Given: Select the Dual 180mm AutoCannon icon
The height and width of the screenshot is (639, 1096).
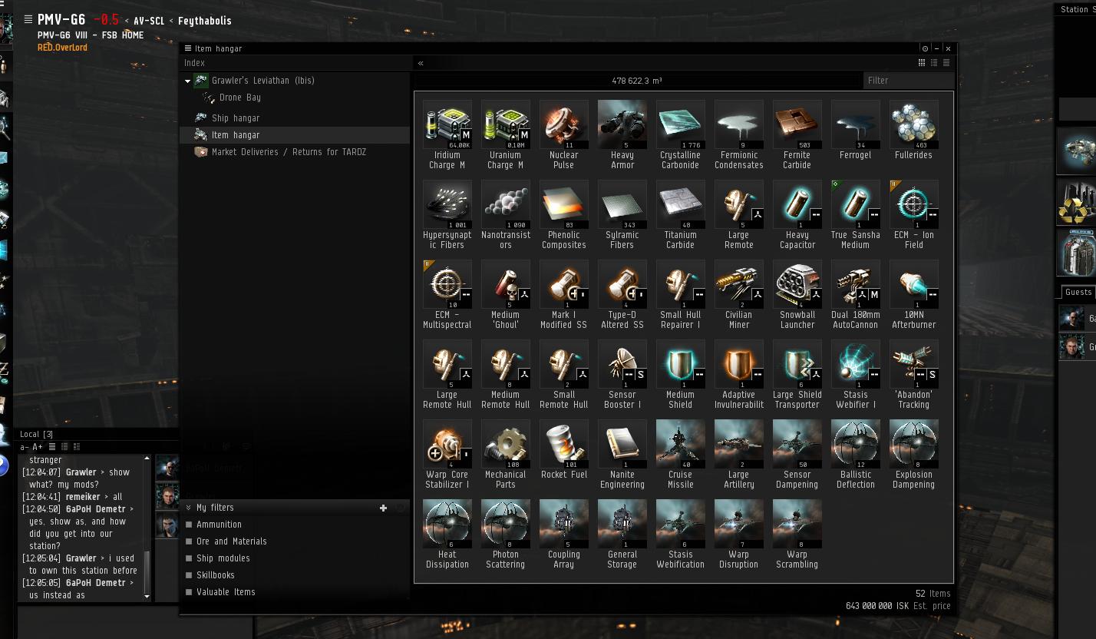Looking at the screenshot, I should coord(855,284).
